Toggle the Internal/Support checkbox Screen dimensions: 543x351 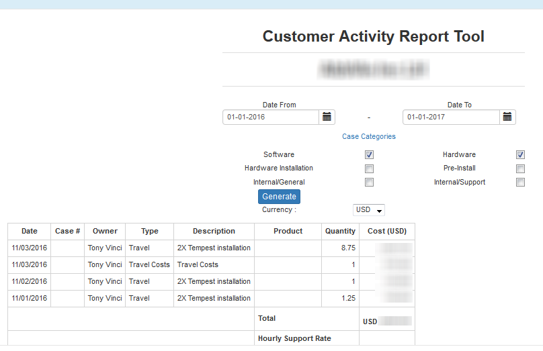(x=520, y=183)
